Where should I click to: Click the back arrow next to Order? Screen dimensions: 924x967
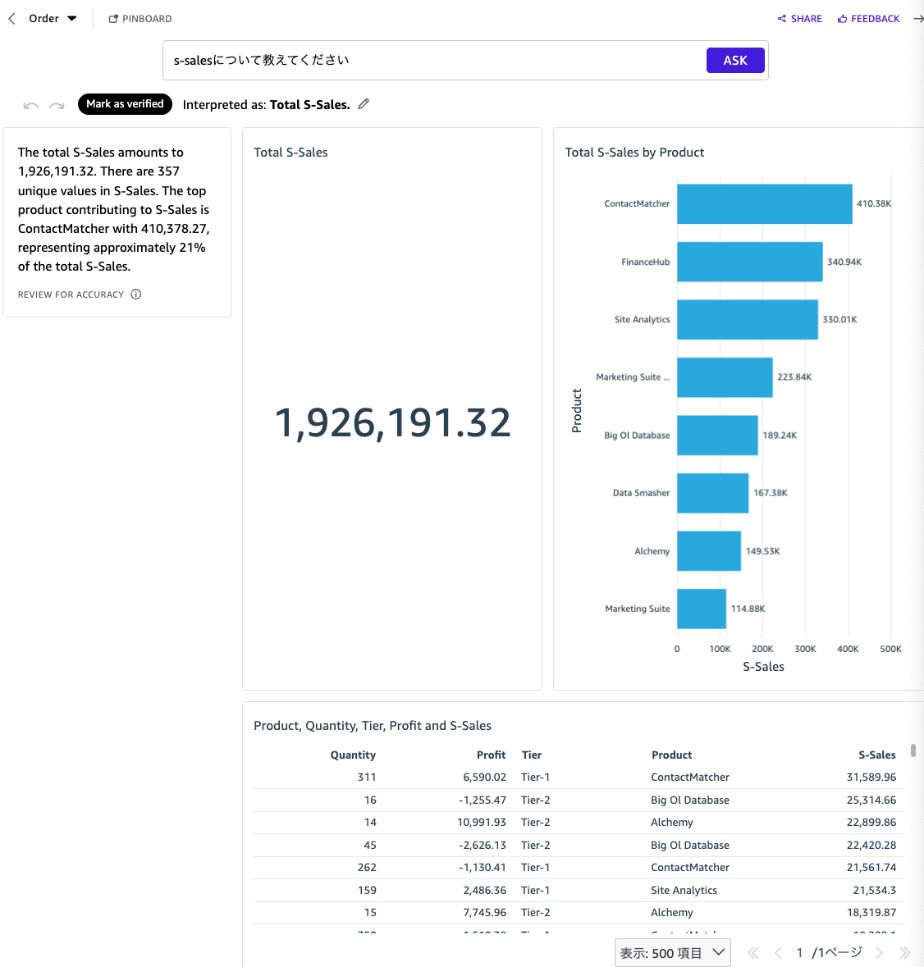tap(10, 17)
